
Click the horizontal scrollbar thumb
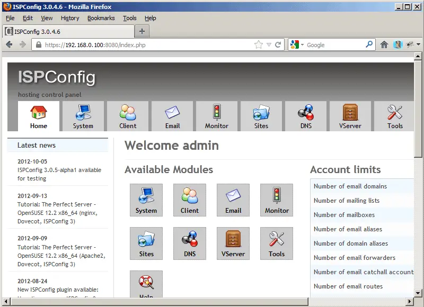[x=159, y=301]
